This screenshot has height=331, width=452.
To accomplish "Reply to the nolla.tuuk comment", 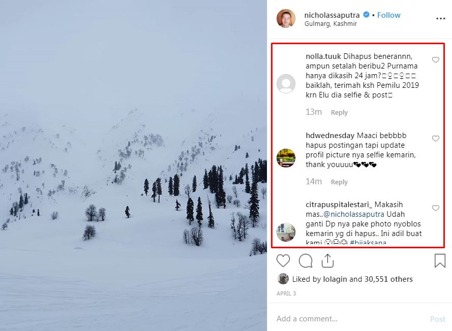I will [339, 113].
